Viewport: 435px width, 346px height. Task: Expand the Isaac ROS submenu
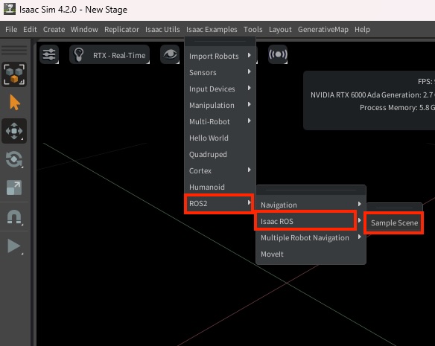tap(311, 221)
